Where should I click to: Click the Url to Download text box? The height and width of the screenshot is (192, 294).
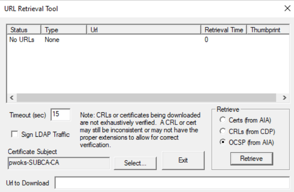(172, 183)
